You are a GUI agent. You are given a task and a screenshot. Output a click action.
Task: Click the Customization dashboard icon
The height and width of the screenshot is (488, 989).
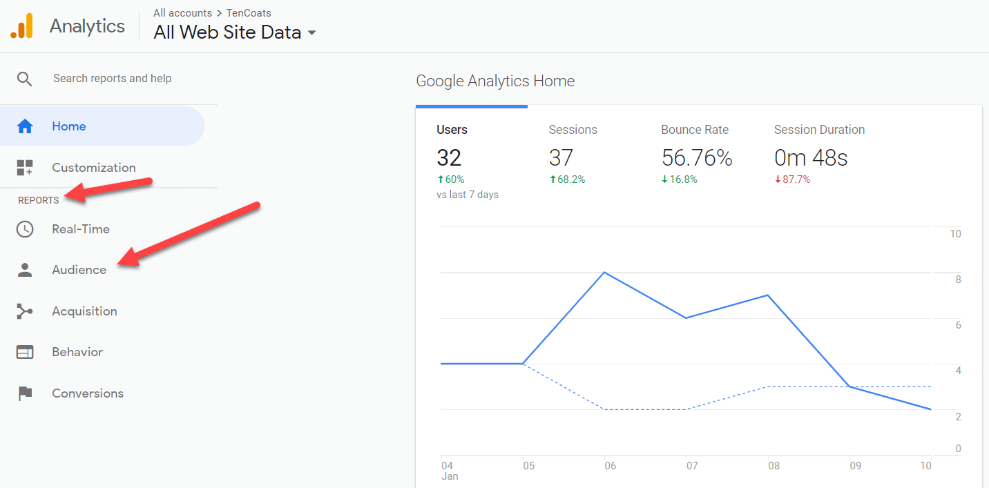(x=25, y=168)
